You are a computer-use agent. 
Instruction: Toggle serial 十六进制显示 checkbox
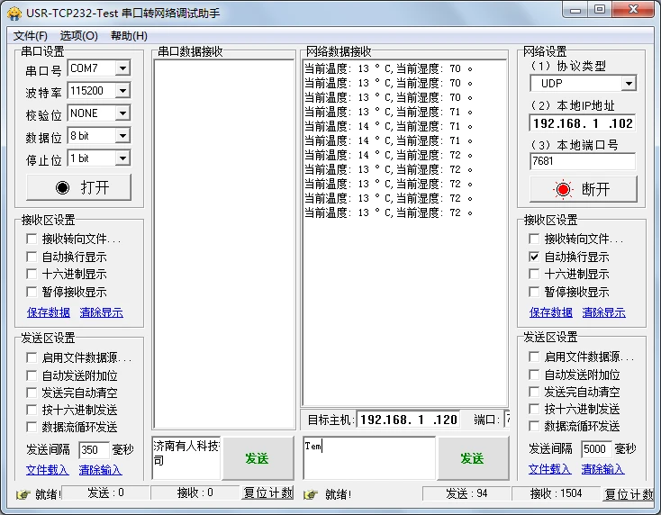[32, 274]
